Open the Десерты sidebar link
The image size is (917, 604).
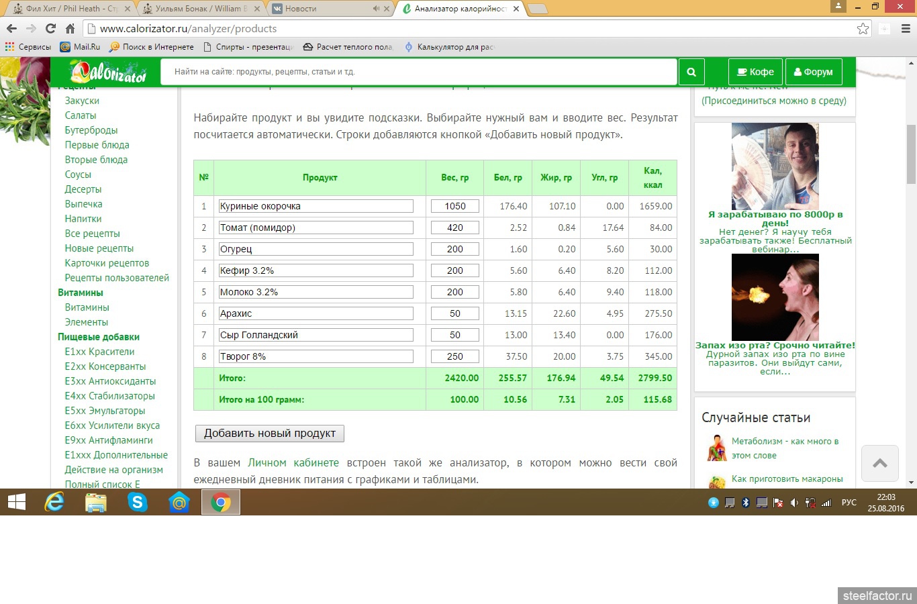click(83, 189)
